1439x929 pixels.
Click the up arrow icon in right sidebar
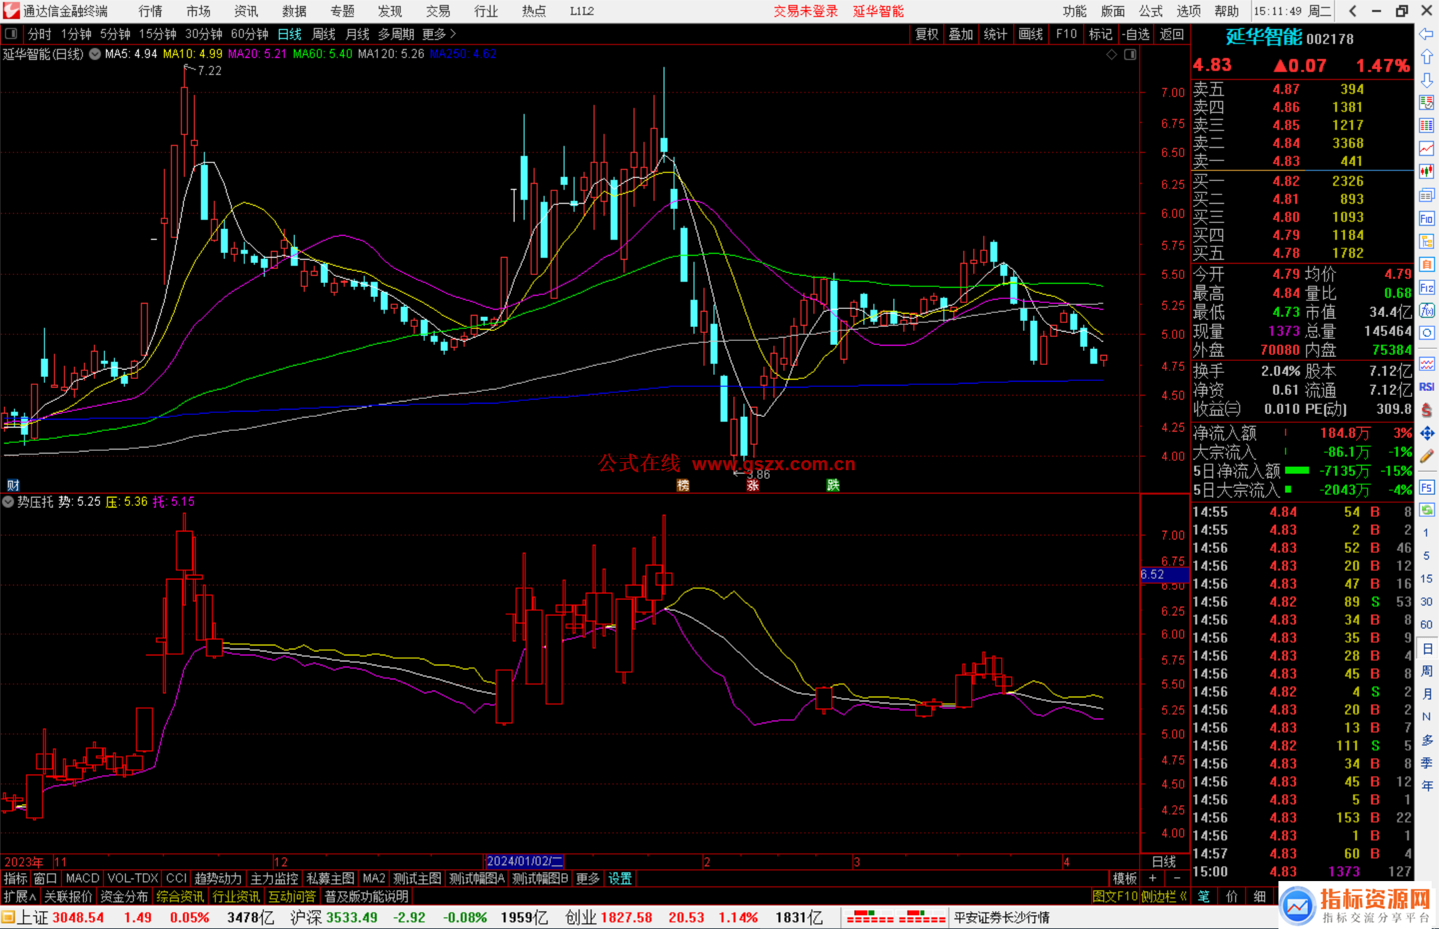(1426, 57)
